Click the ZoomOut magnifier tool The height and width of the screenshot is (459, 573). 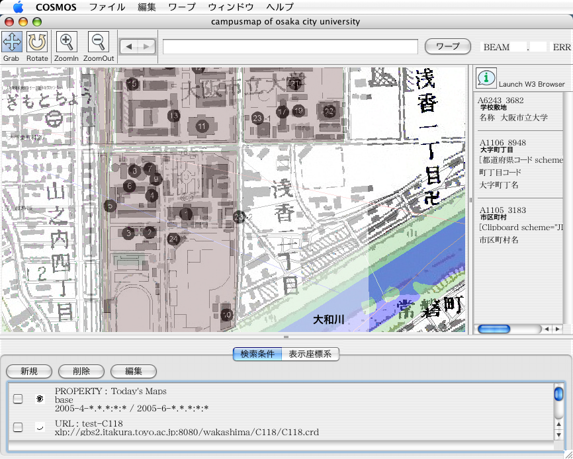[99, 42]
